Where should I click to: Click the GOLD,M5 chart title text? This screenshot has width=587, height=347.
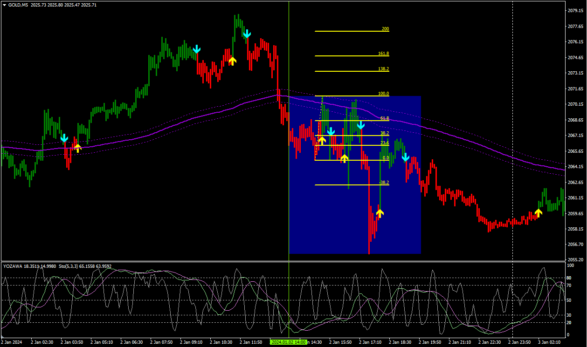click(x=18, y=5)
